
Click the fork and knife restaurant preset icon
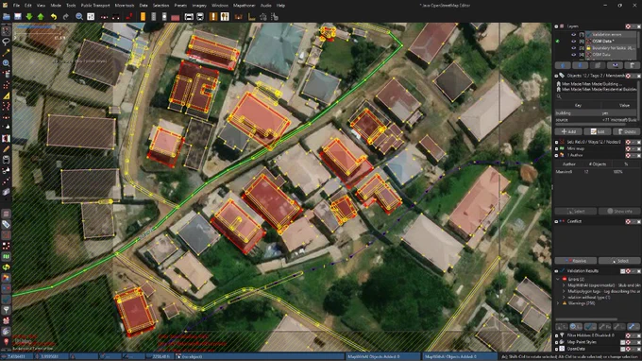pyautogui.click(x=225, y=17)
